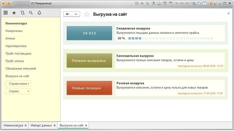
Task: Go forward with the right arrow button
Action: click(x=76, y=14)
